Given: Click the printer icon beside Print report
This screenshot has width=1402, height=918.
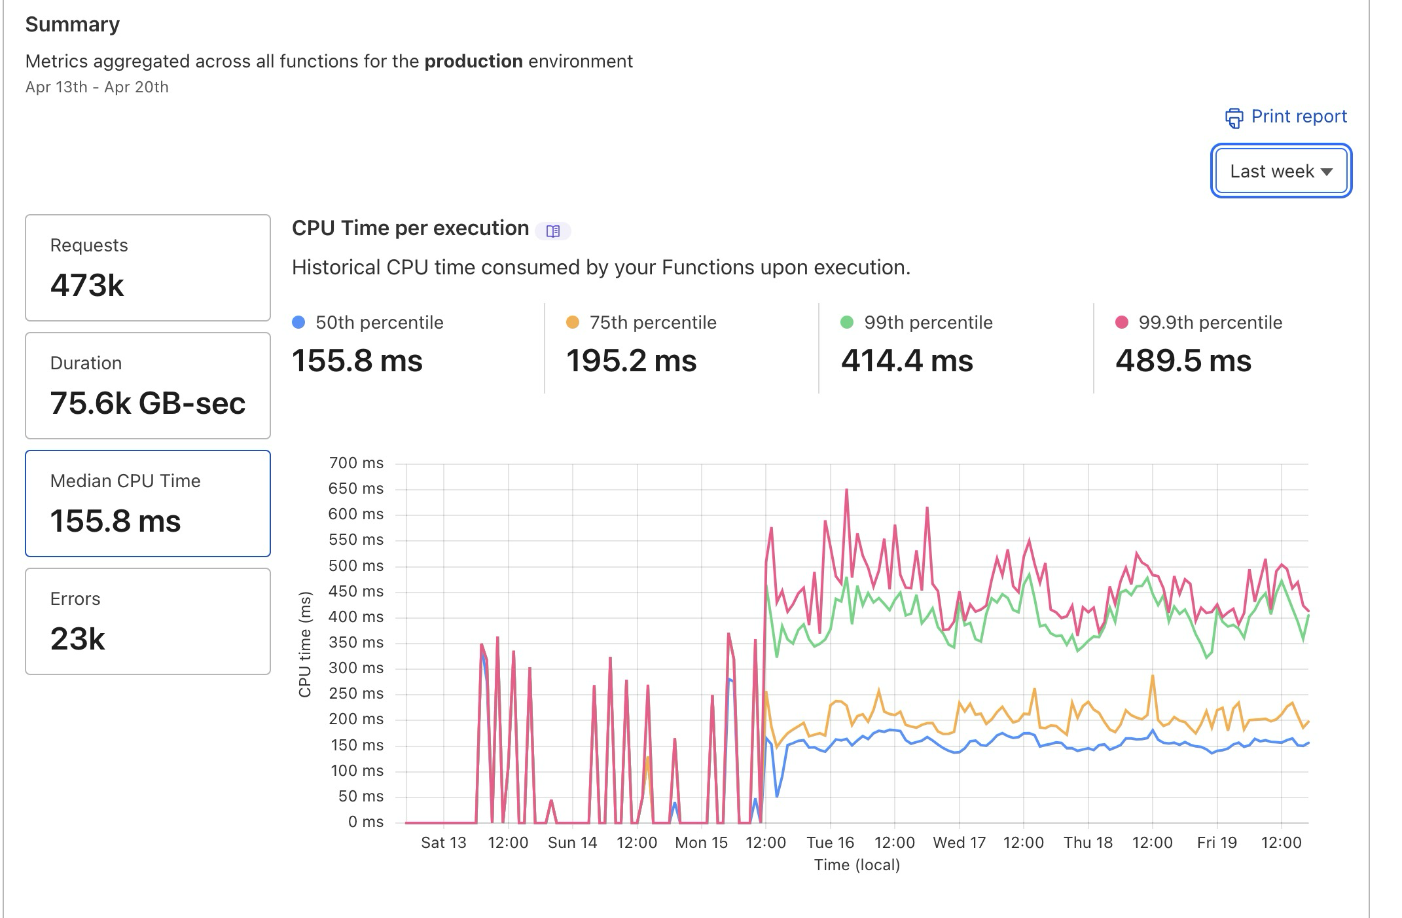Looking at the screenshot, I should point(1234,118).
